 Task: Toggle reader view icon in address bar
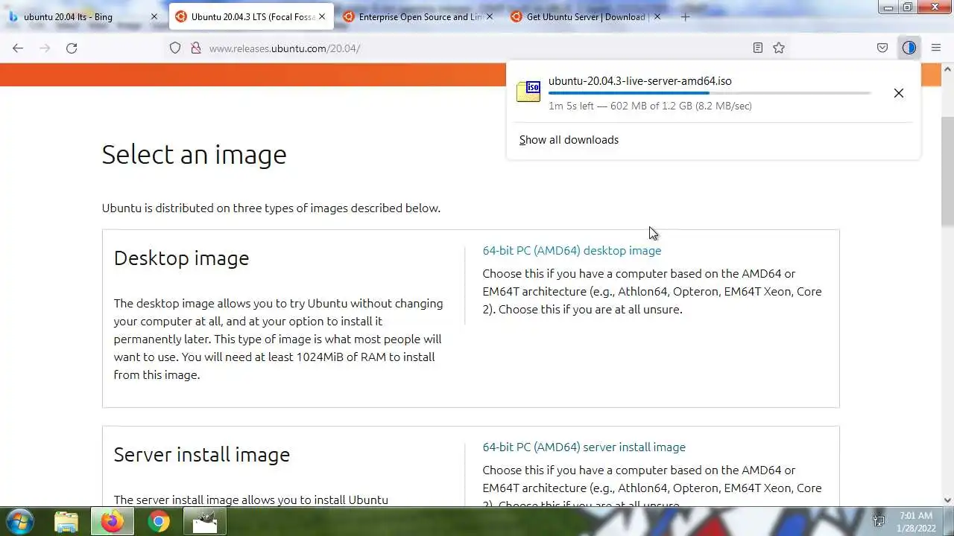(x=758, y=48)
